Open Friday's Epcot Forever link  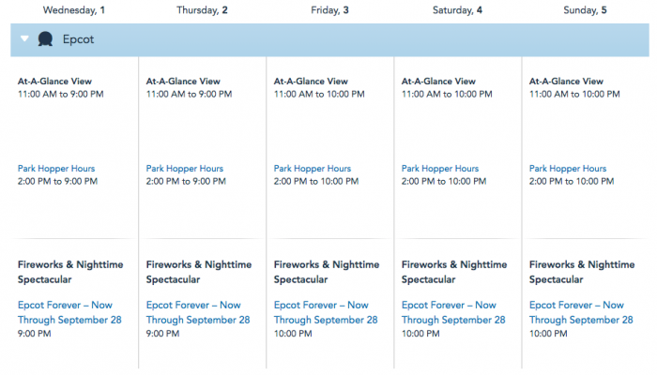pyautogui.click(x=321, y=312)
